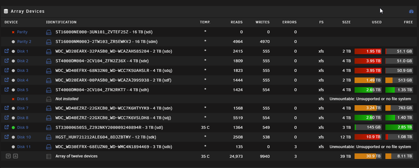Click the red X status on Parity
The height and width of the screenshot is (168, 419).
(x=13, y=32)
